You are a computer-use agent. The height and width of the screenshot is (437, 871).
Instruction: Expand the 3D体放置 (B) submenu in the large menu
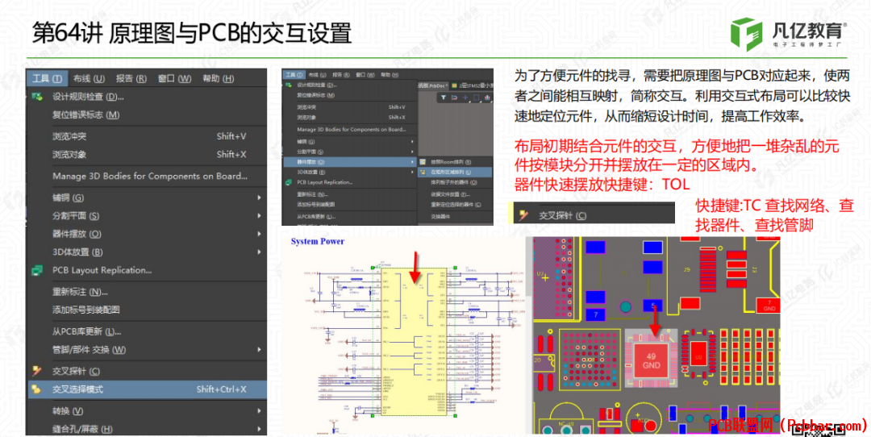click(x=147, y=252)
